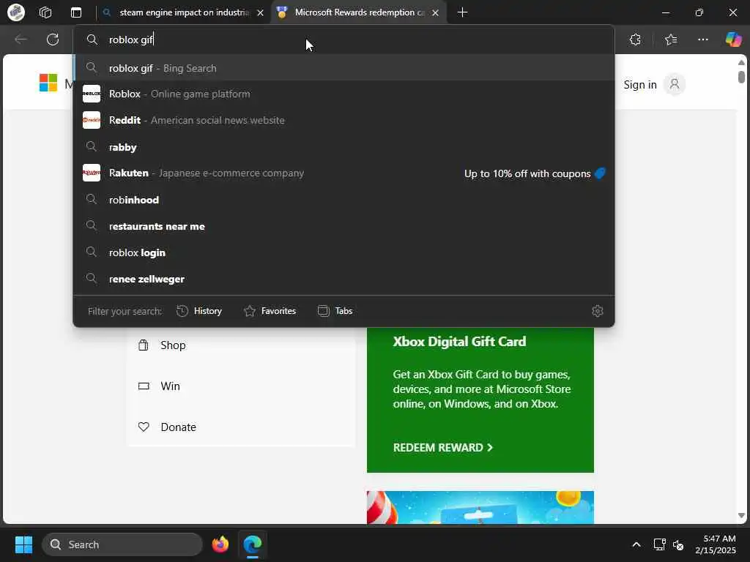Open the Settings and more ellipsis menu

[702, 40]
